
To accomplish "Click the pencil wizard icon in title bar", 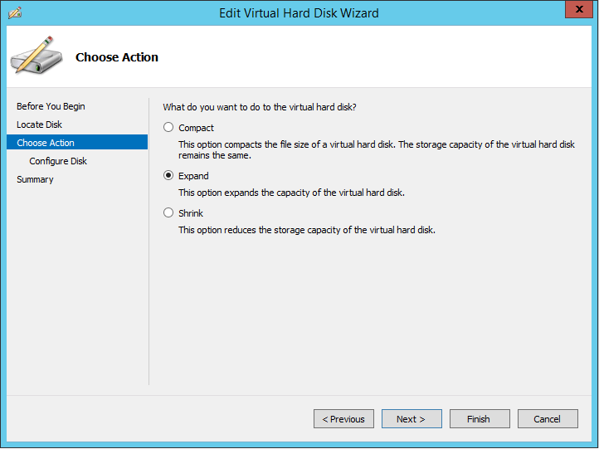I will 14,13.
